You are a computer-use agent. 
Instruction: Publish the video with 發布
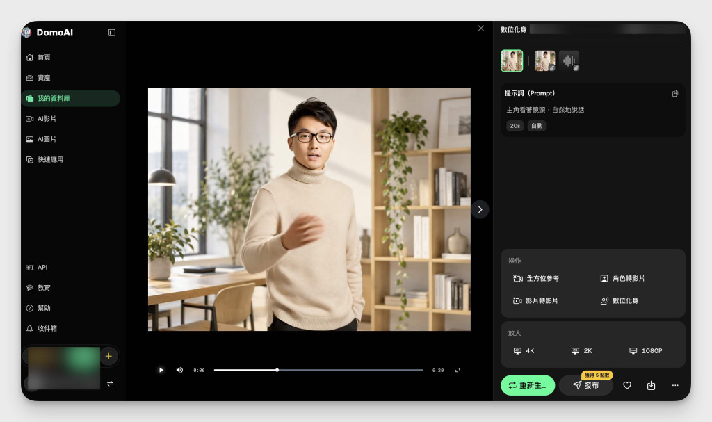(585, 385)
